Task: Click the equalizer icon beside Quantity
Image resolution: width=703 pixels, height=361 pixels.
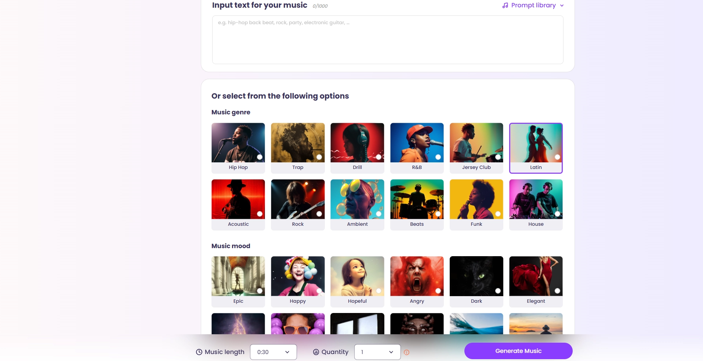Action: (x=316, y=352)
